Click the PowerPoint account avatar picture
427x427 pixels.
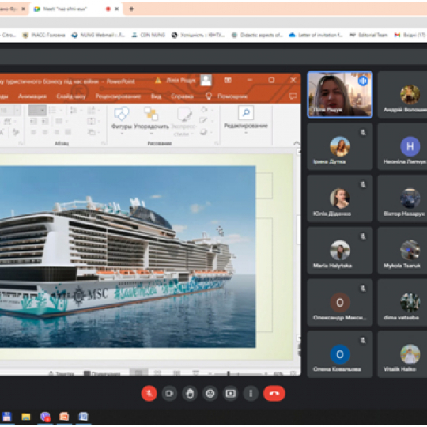(206, 80)
